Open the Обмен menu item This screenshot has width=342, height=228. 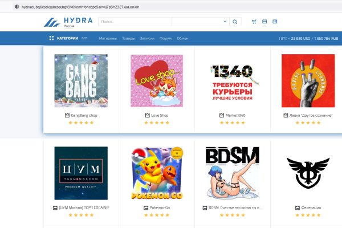click(x=182, y=39)
